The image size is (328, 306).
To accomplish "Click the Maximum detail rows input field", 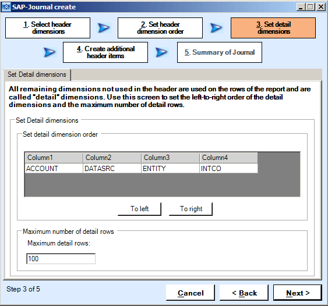I will 61,258.
